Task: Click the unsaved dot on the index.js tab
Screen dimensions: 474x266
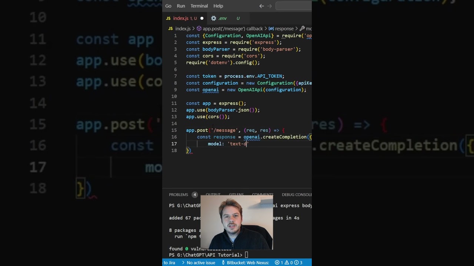Action: [202, 18]
